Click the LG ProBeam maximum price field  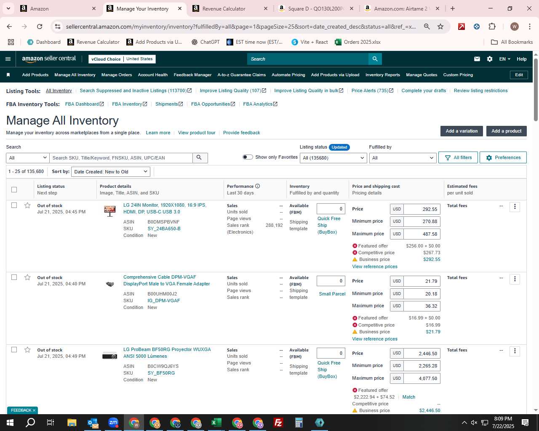click(422, 378)
